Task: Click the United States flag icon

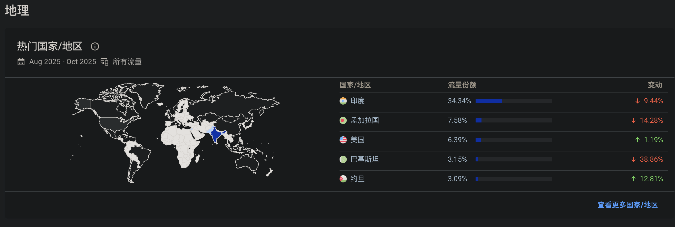Action: pyautogui.click(x=343, y=140)
